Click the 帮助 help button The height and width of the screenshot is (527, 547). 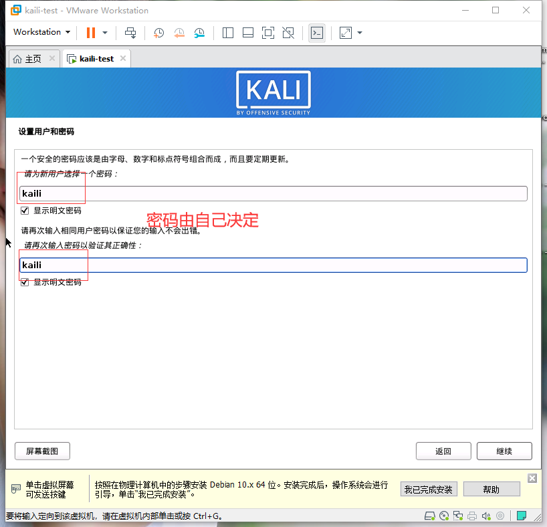(x=491, y=490)
